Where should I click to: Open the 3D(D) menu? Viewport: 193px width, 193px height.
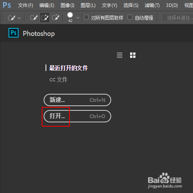pyautogui.click(x=172, y=5)
